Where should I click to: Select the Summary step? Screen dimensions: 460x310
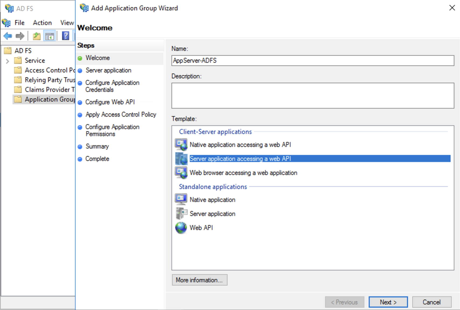click(x=97, y=146)
